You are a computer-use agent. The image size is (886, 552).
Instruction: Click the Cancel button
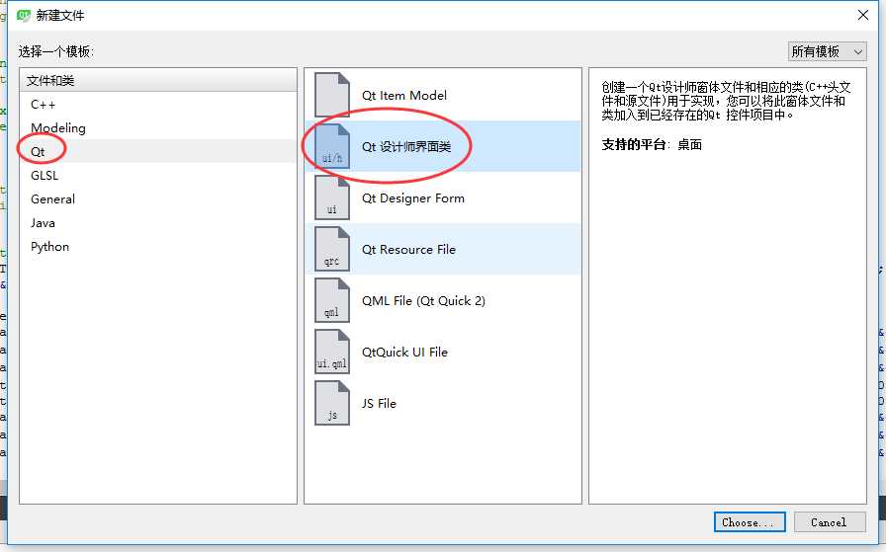point(830,522)
